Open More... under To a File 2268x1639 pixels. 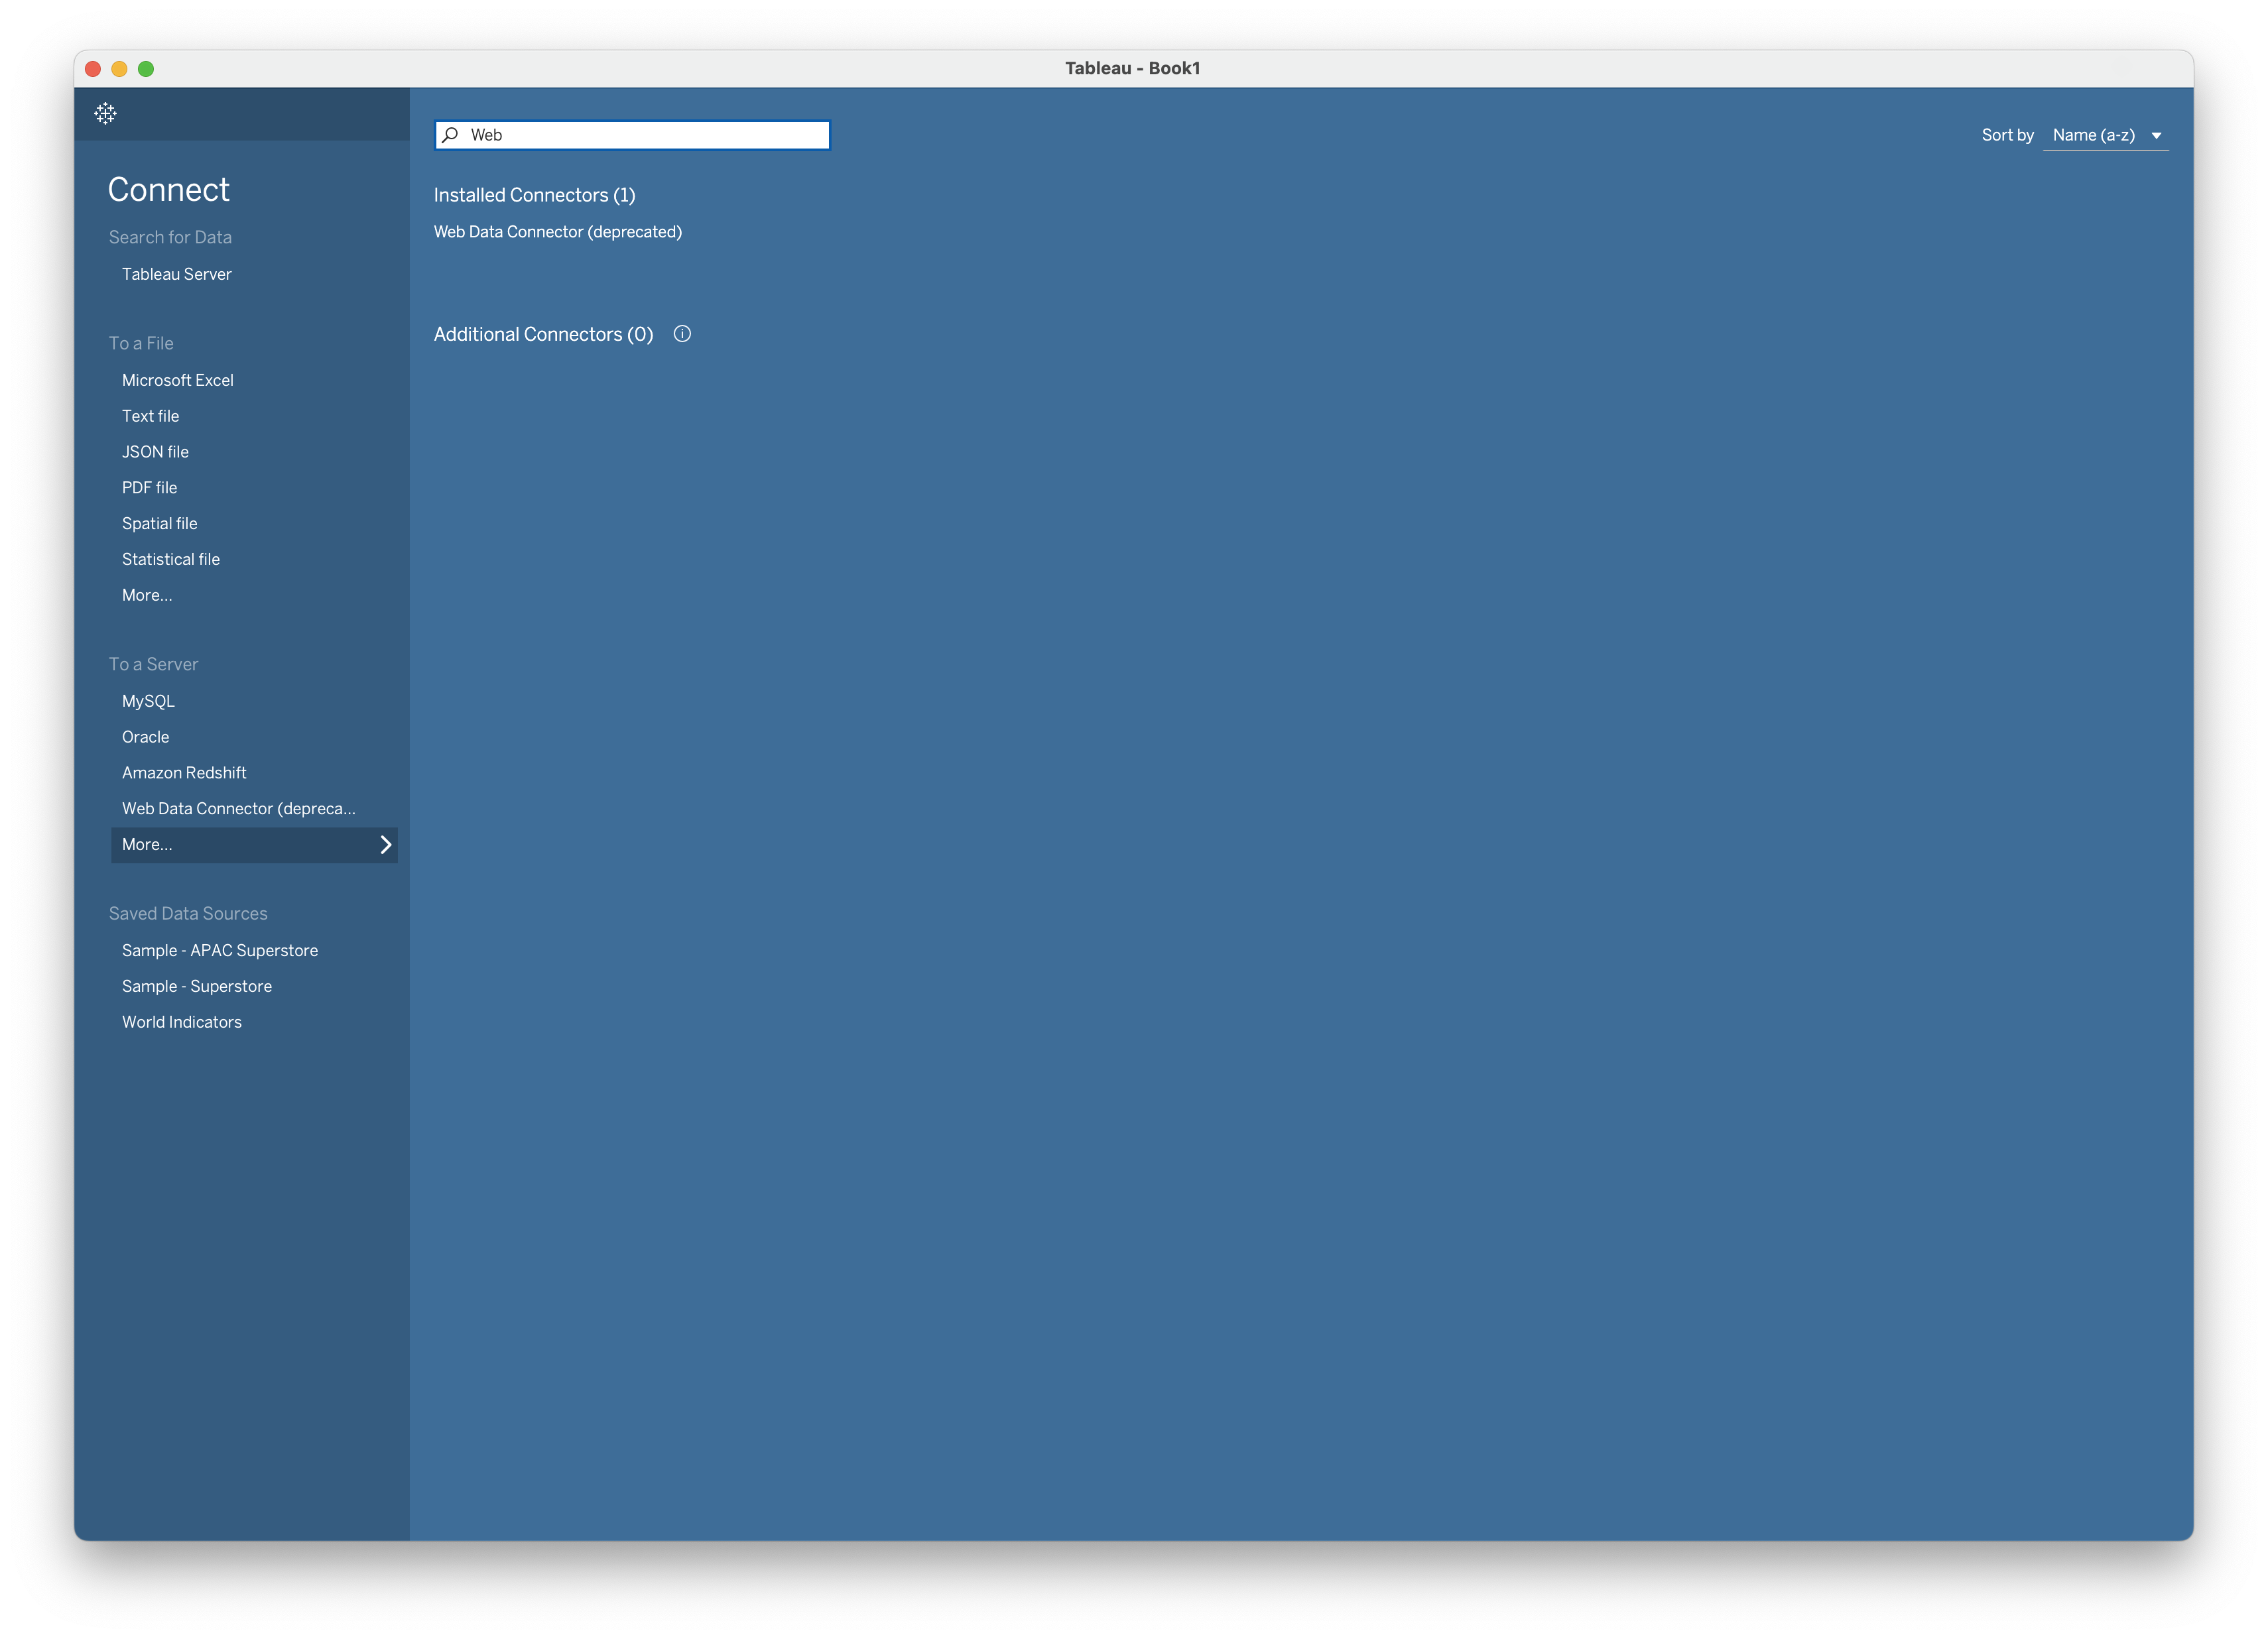pyautogui.click(x=147, y=596)
